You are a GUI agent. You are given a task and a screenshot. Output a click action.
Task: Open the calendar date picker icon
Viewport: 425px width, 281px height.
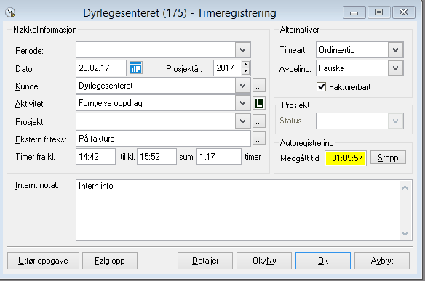(135, 68)
